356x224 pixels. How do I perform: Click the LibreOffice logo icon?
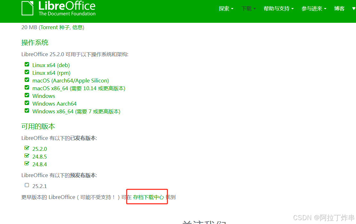pos(28,8)
